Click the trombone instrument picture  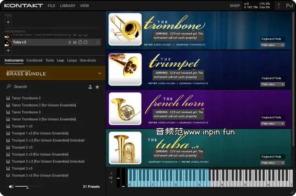[125, 30]
